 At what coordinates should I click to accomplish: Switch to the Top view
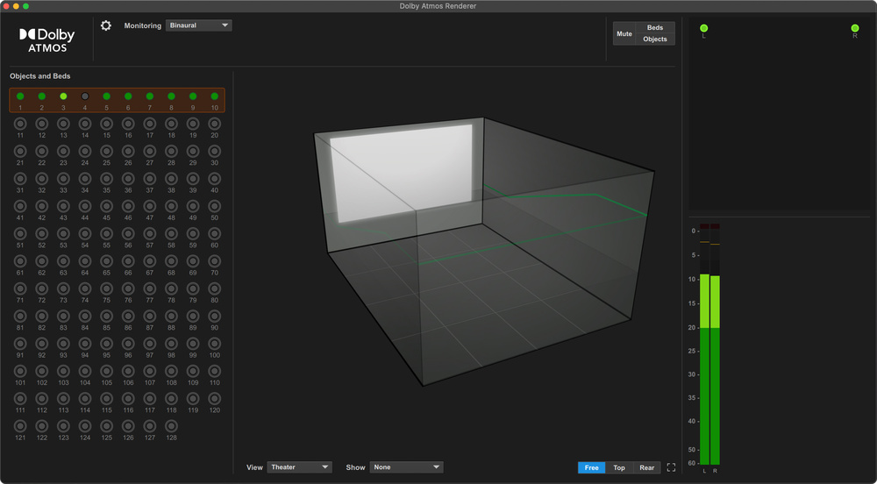[x=619, y=467]
